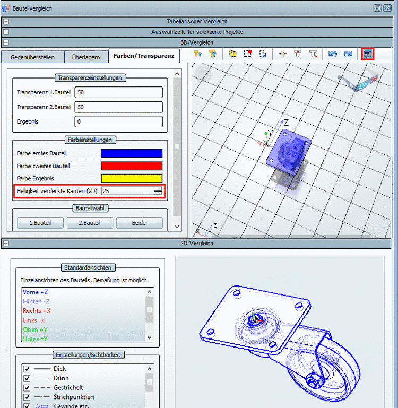Click Helligkeit verdeckte Kanten value field
This screenshot has height=408, width=398.
click(x=128, y=191)
